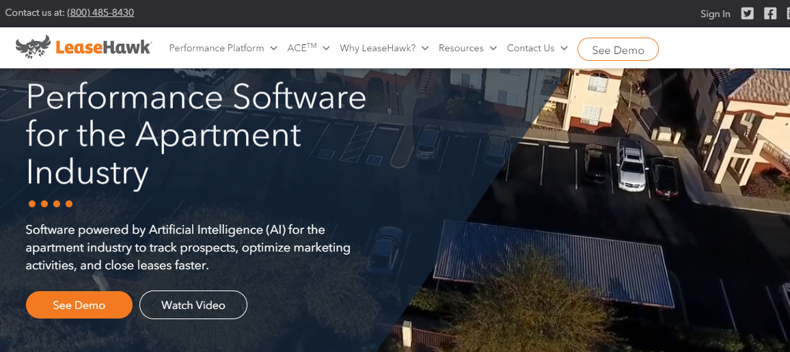Call the (800) 485-8430 phone link
The width and height of the screenshot is (790, 352).
point(100,12)
